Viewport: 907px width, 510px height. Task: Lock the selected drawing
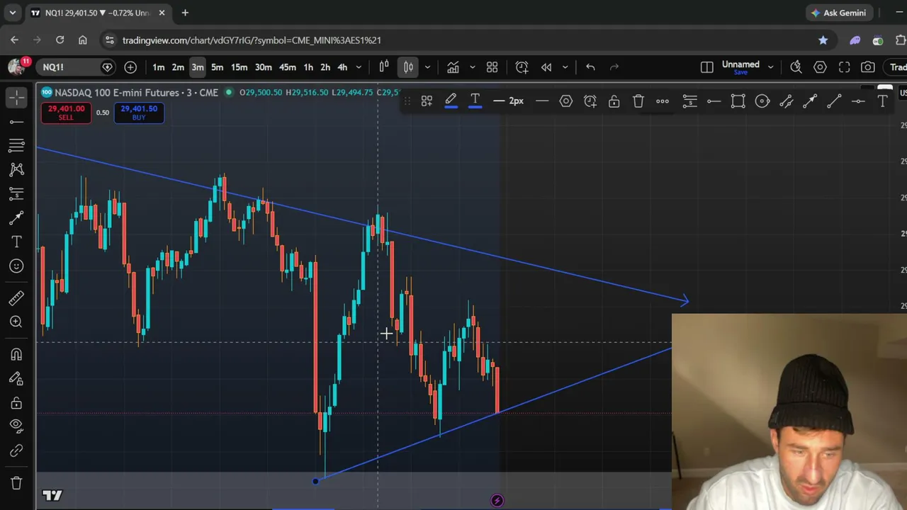point(614,101)
